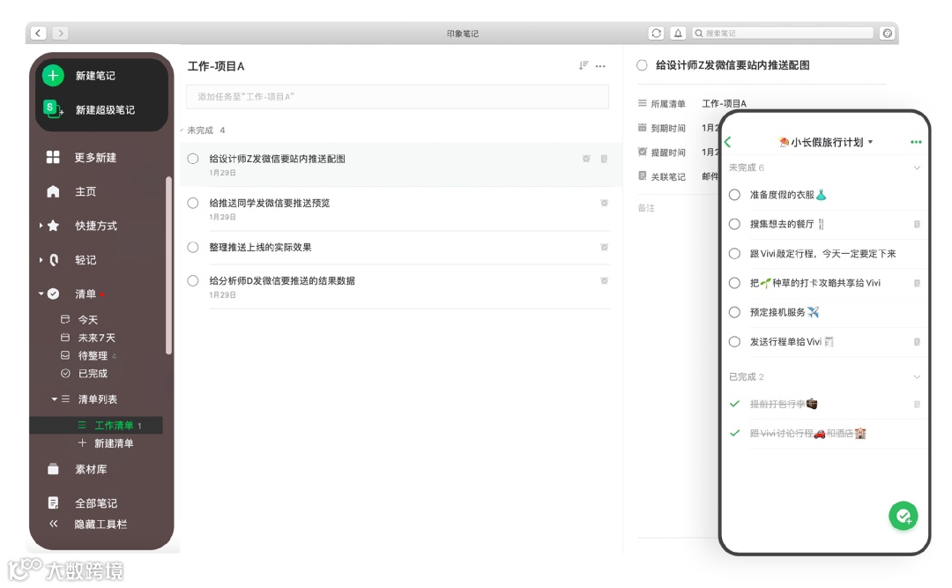This screenshot has height=588, width=952.
Task: Click note icon on 搜集想去的餐厅 task
Action: coord(917,224)
